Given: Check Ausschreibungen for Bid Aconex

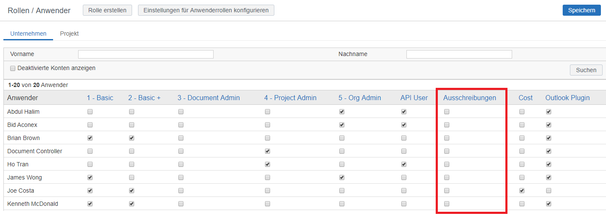Looking at the screenshot, I should coord(447,125).
